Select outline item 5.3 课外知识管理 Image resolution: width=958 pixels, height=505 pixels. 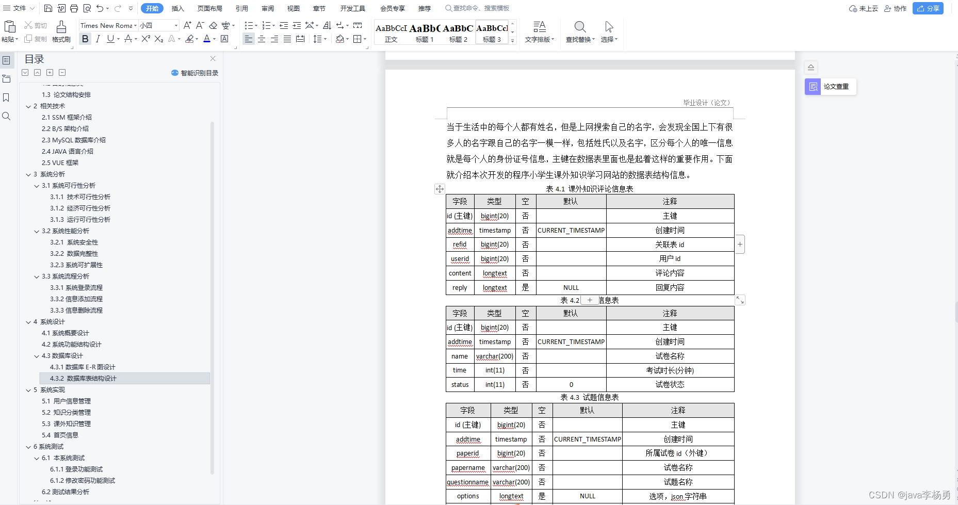(x=67, y=424)
